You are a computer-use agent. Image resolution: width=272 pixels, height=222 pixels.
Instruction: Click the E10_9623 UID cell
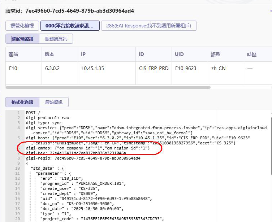tap(186, 68)
